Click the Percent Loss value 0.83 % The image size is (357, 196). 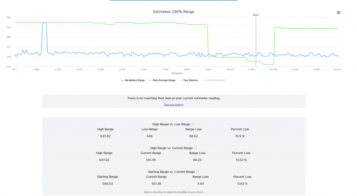(242, 183)
